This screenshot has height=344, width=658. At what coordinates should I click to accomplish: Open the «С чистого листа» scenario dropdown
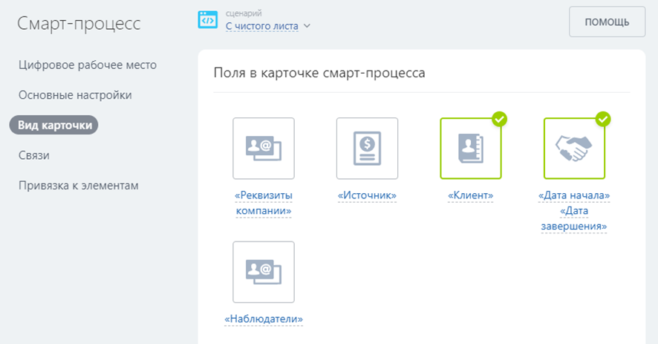coord(262,26)
